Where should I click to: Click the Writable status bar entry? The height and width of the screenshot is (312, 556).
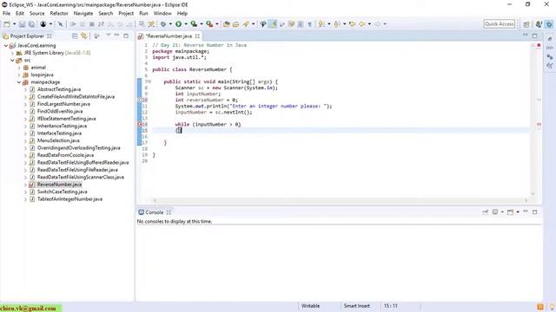[310, 306]
